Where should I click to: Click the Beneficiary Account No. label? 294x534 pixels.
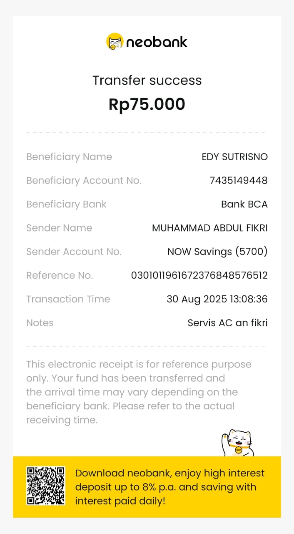(84, 181)
